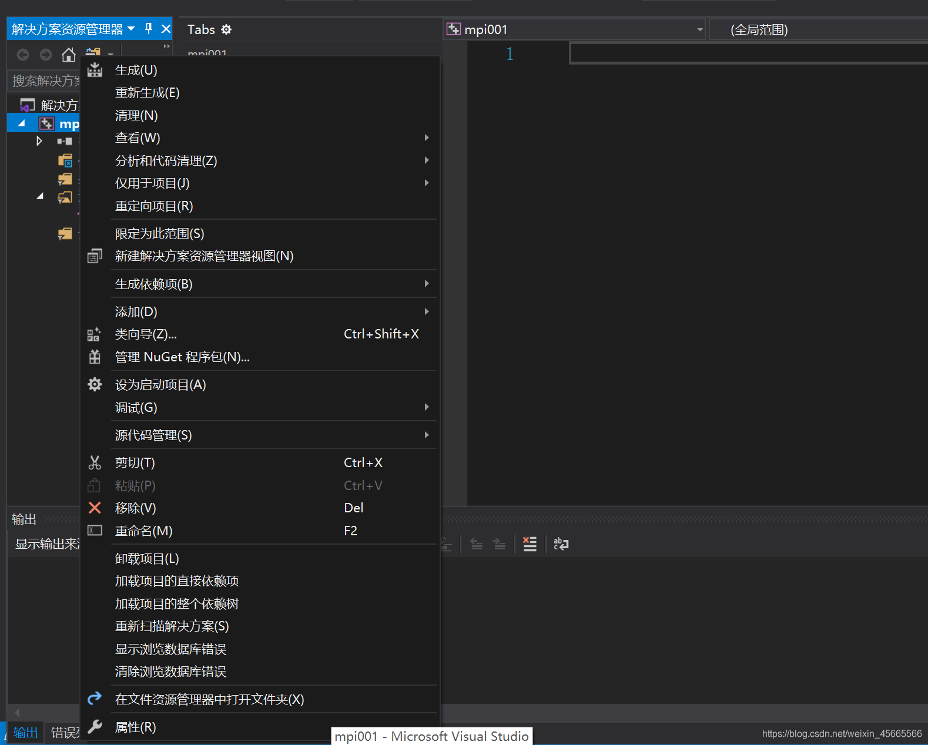Click the gear icon for 设为启动项目

pos(95,384)
